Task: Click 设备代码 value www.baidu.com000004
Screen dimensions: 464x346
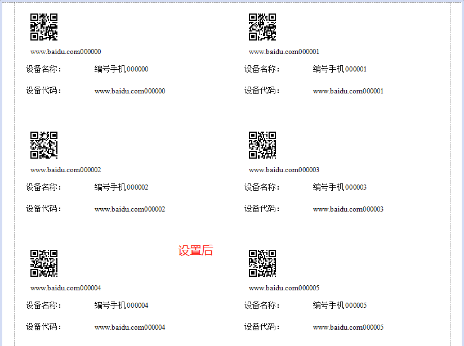Action: [130, 327]
